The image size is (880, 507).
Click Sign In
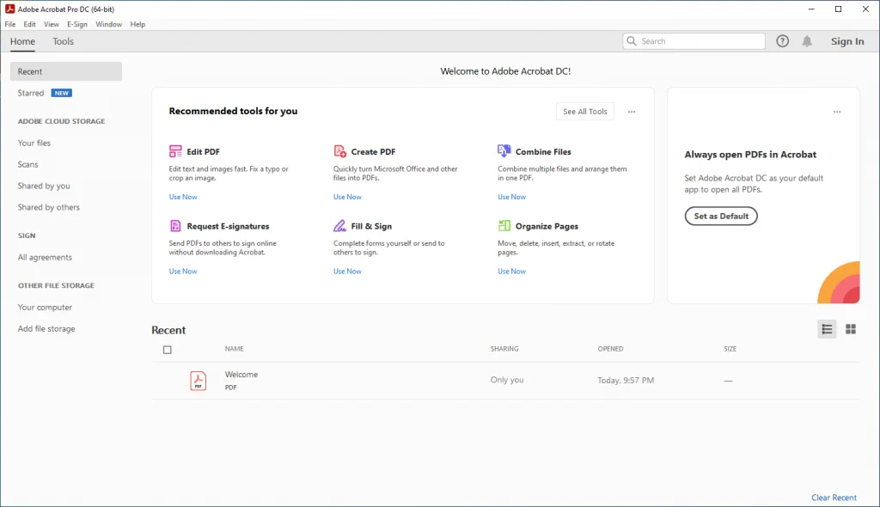tap(846, 41)
